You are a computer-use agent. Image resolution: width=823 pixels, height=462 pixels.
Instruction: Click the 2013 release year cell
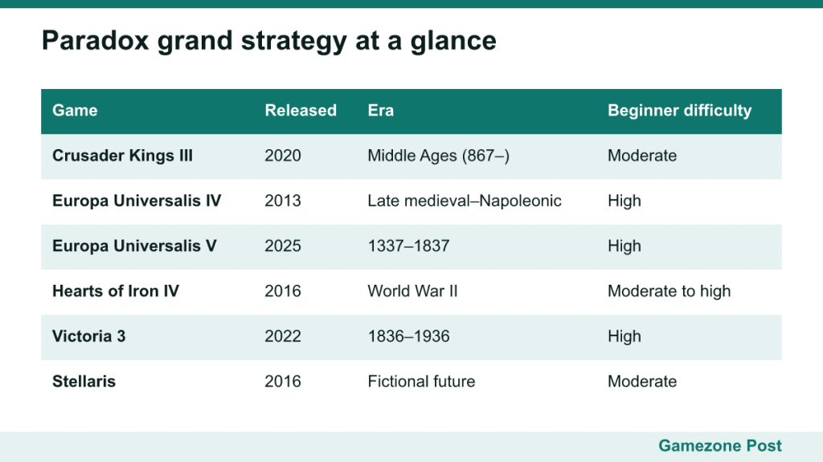coord(283,201)
